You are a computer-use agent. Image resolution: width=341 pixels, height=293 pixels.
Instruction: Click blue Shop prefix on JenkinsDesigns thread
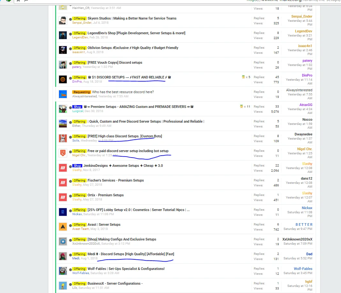click(x=77, y=166)
